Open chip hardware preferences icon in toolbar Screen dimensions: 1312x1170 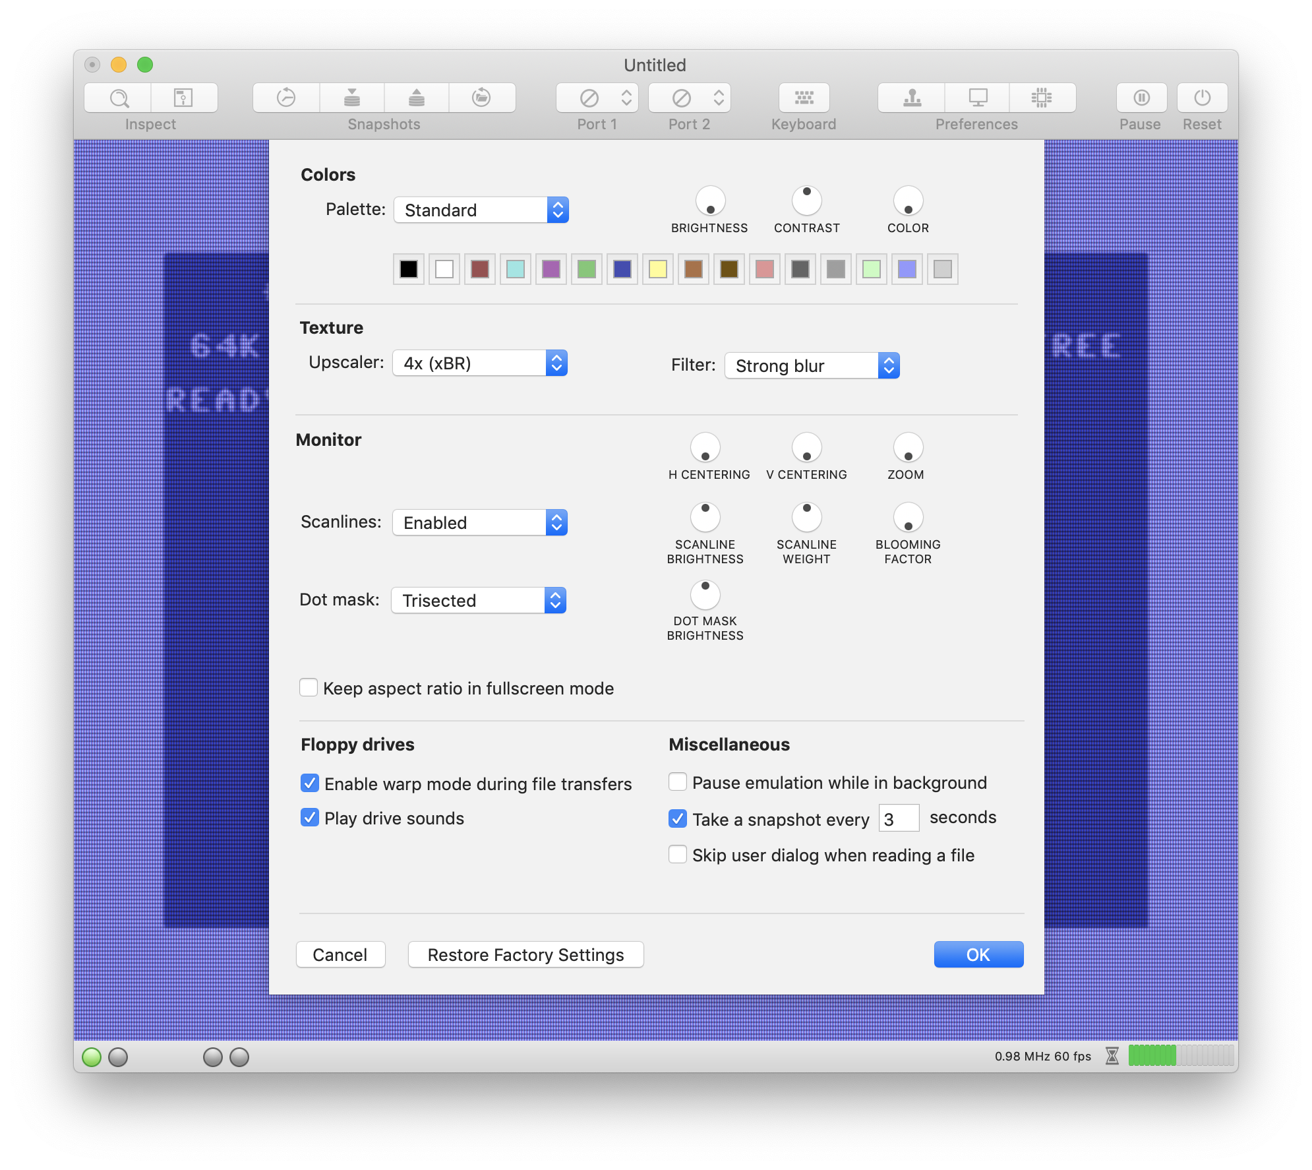(x=1042, y=98)
